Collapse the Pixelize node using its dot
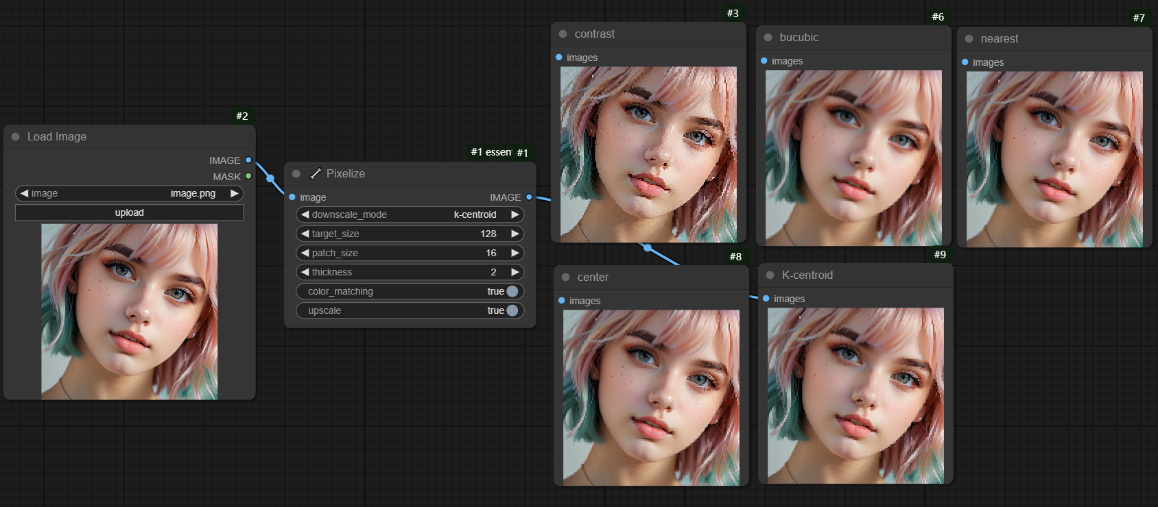Image resolution: width=1158 pixels, height=507 pixels. coord(296,174)
